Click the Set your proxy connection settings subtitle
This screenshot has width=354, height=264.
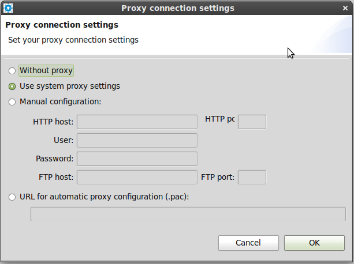(x=73, y=40)
